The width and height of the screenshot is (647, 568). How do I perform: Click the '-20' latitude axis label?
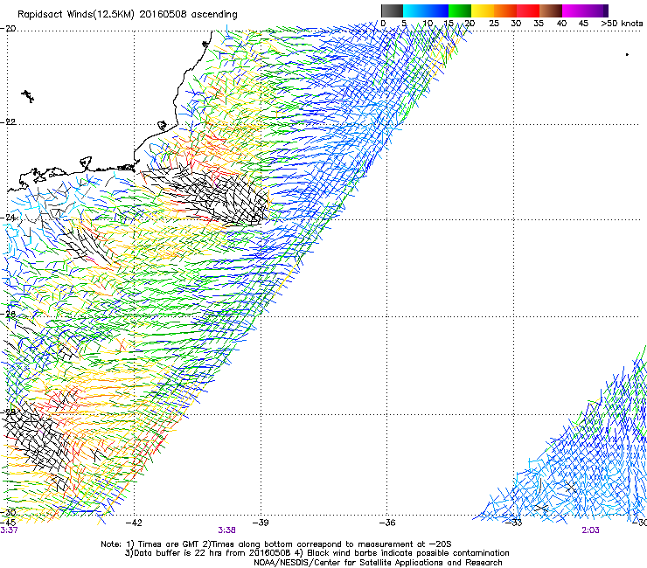[8, 29]
